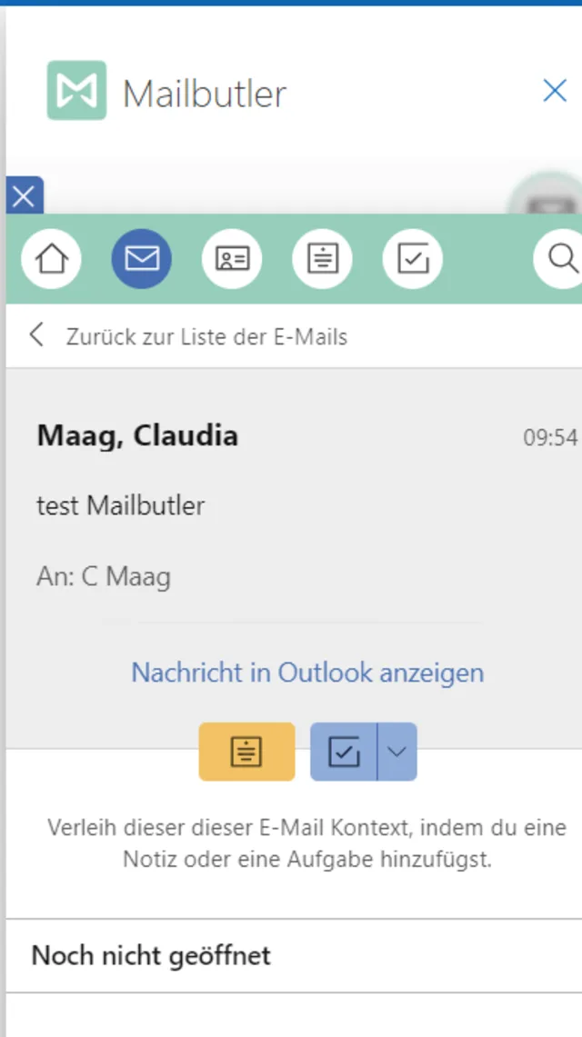Add a task with the blue checkmark button

click(x=344, y=752)
